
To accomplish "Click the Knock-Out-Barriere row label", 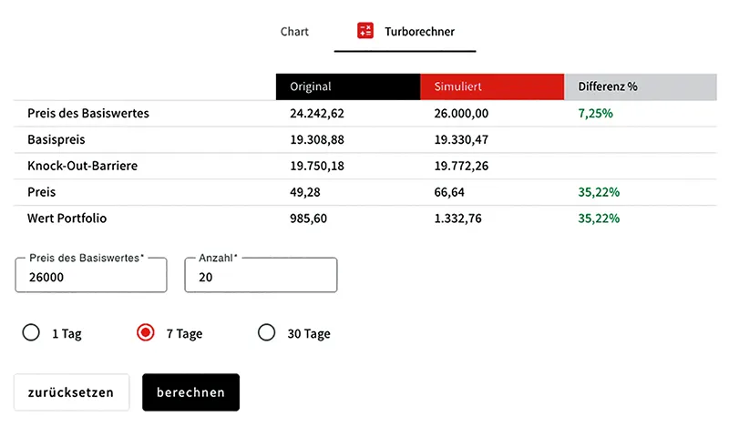I will pyautogui.click(x=82, y=166).
